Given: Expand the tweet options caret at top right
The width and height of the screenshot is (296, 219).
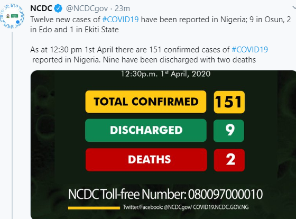Looking at the screenshot, I should pyautogui.click(x=294, y=8).
